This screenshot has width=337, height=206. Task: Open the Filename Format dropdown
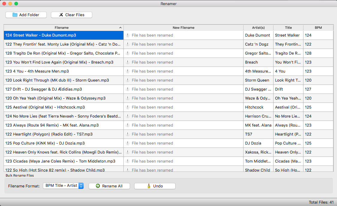[x=63, y=186]
